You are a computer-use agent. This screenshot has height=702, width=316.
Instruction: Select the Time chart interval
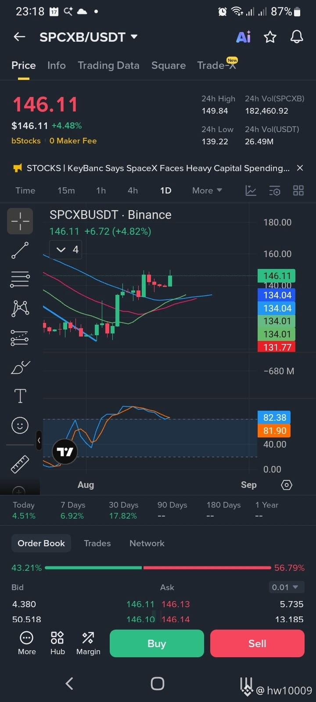click(25, 190)
